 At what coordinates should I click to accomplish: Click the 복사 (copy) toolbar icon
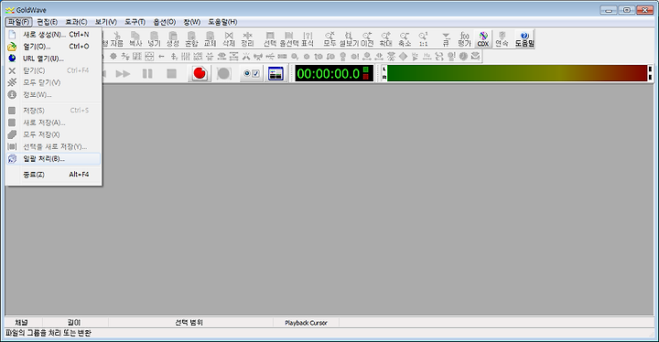click(x=135, y=39)
